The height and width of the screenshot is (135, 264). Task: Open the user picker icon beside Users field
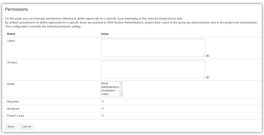click(x=208, y=56)
